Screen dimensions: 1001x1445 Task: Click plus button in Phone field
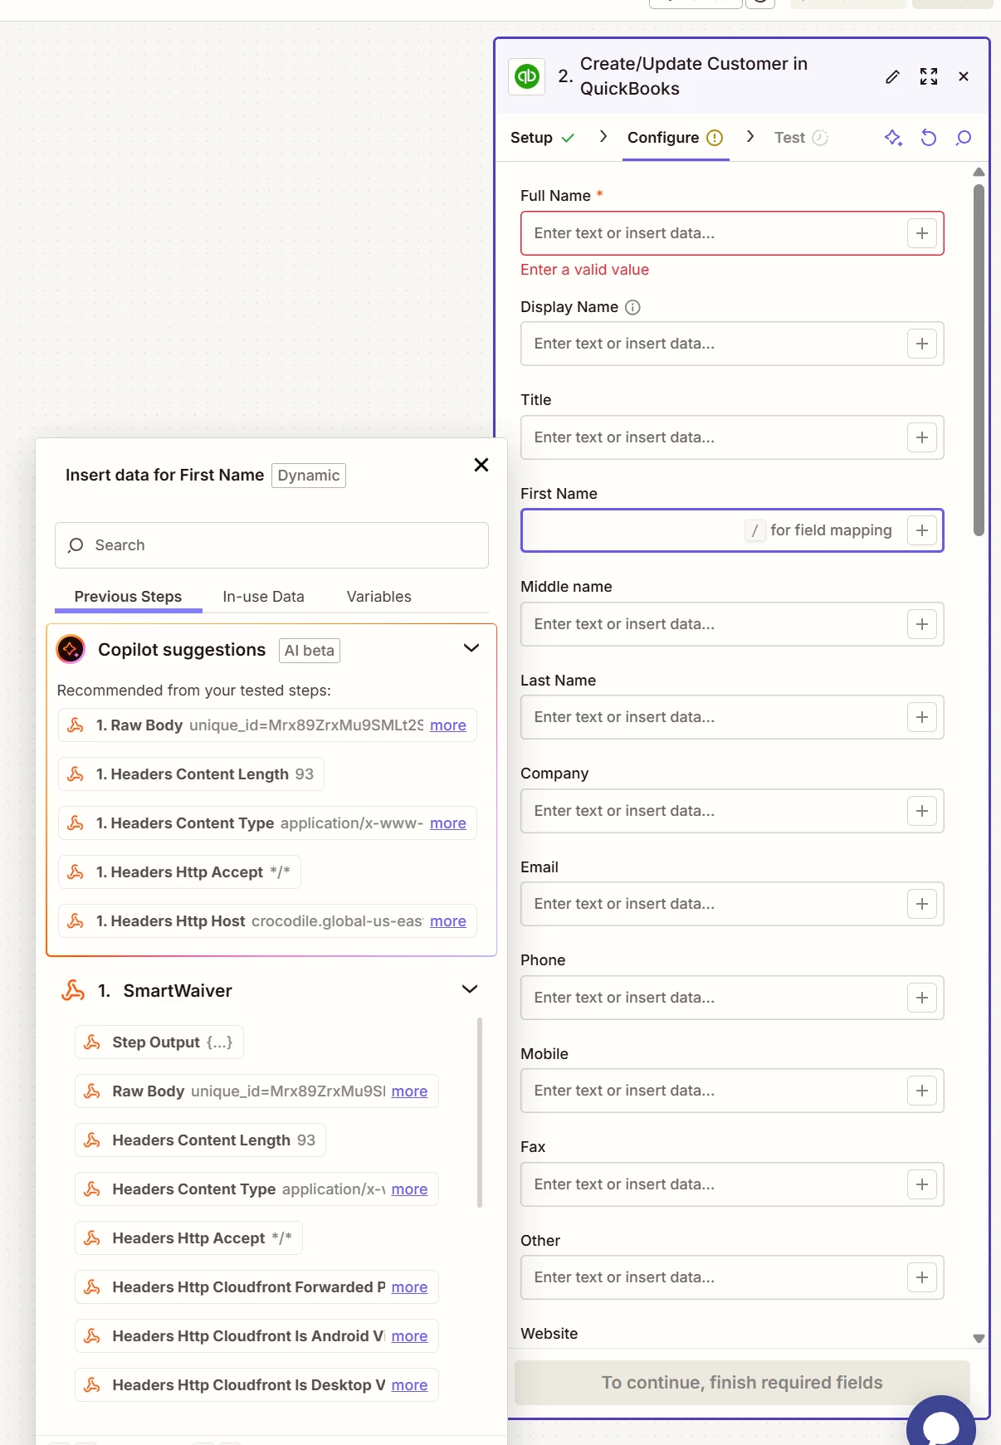coord(922,998)
